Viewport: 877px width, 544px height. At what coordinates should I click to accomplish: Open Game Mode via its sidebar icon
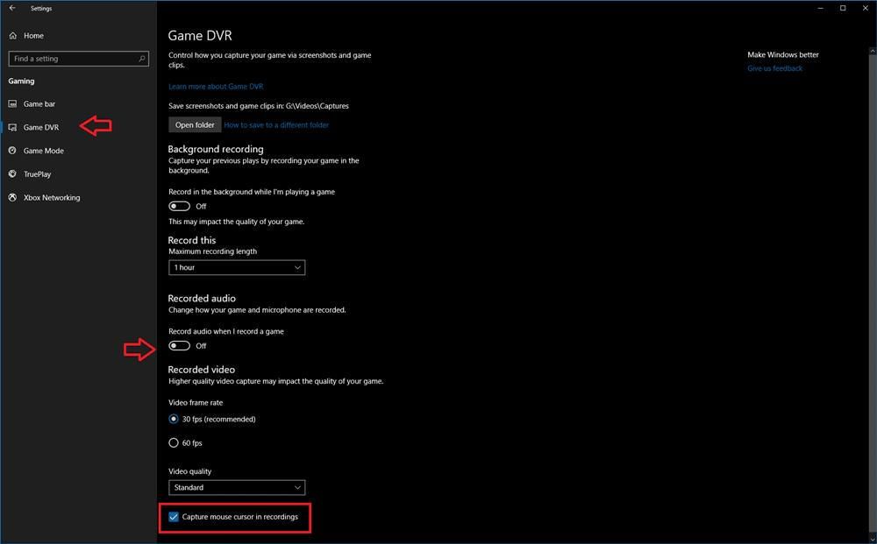(12, 150)
